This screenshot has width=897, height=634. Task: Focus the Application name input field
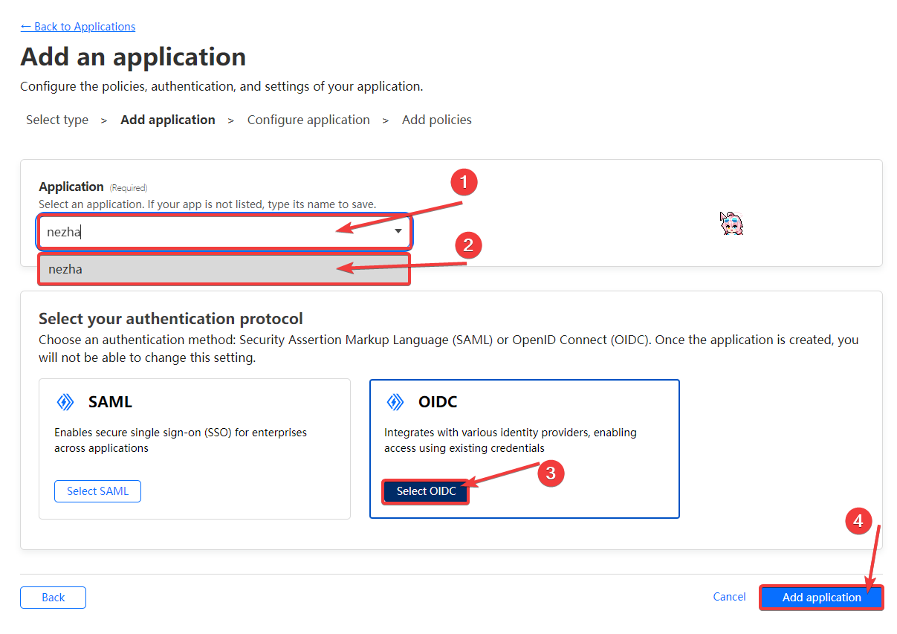point(208,232)
